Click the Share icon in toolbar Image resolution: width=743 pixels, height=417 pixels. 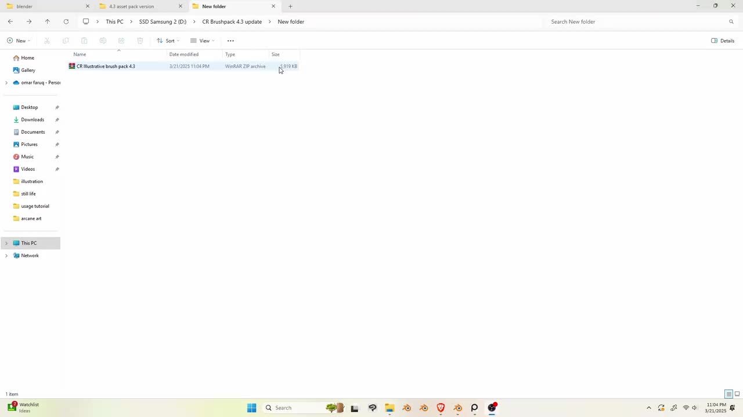coord(121,41)
